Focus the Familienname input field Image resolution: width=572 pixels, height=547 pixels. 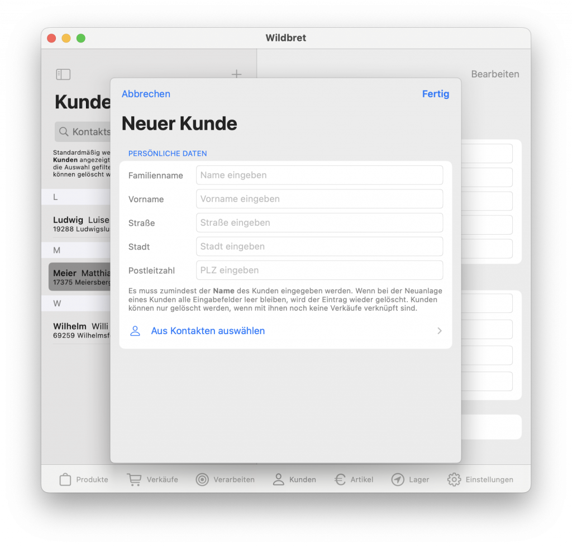(319, 175)
